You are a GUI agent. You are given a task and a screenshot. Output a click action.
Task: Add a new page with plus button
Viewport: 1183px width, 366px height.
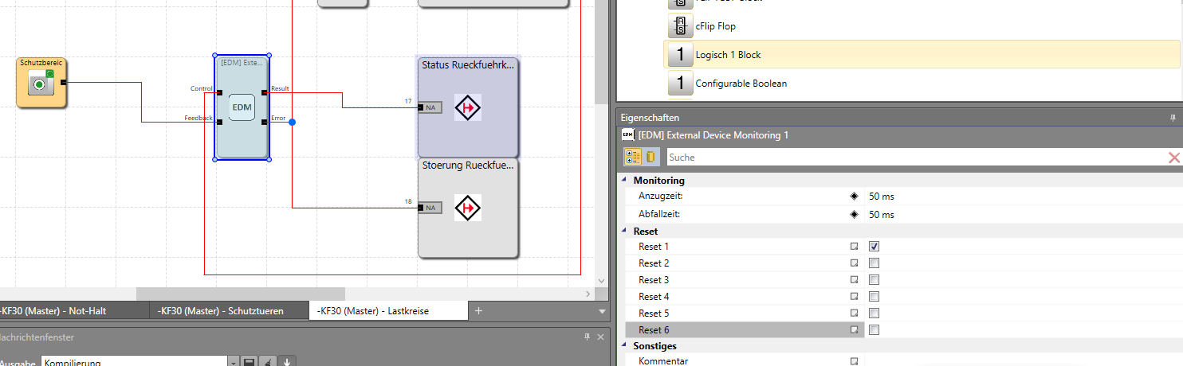(478, 311)
